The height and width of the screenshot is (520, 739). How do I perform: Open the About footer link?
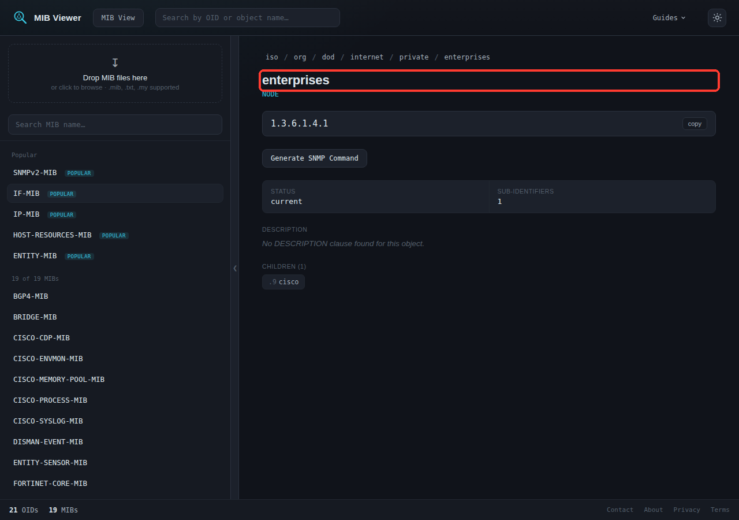(x=654, y=510)
